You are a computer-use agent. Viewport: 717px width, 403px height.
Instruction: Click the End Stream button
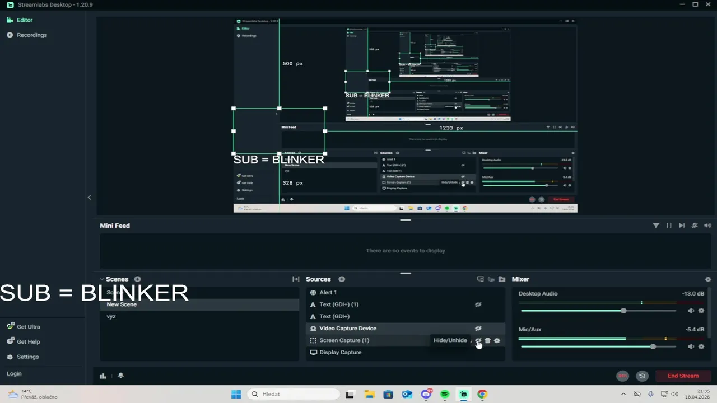click(x=683, y=376)
